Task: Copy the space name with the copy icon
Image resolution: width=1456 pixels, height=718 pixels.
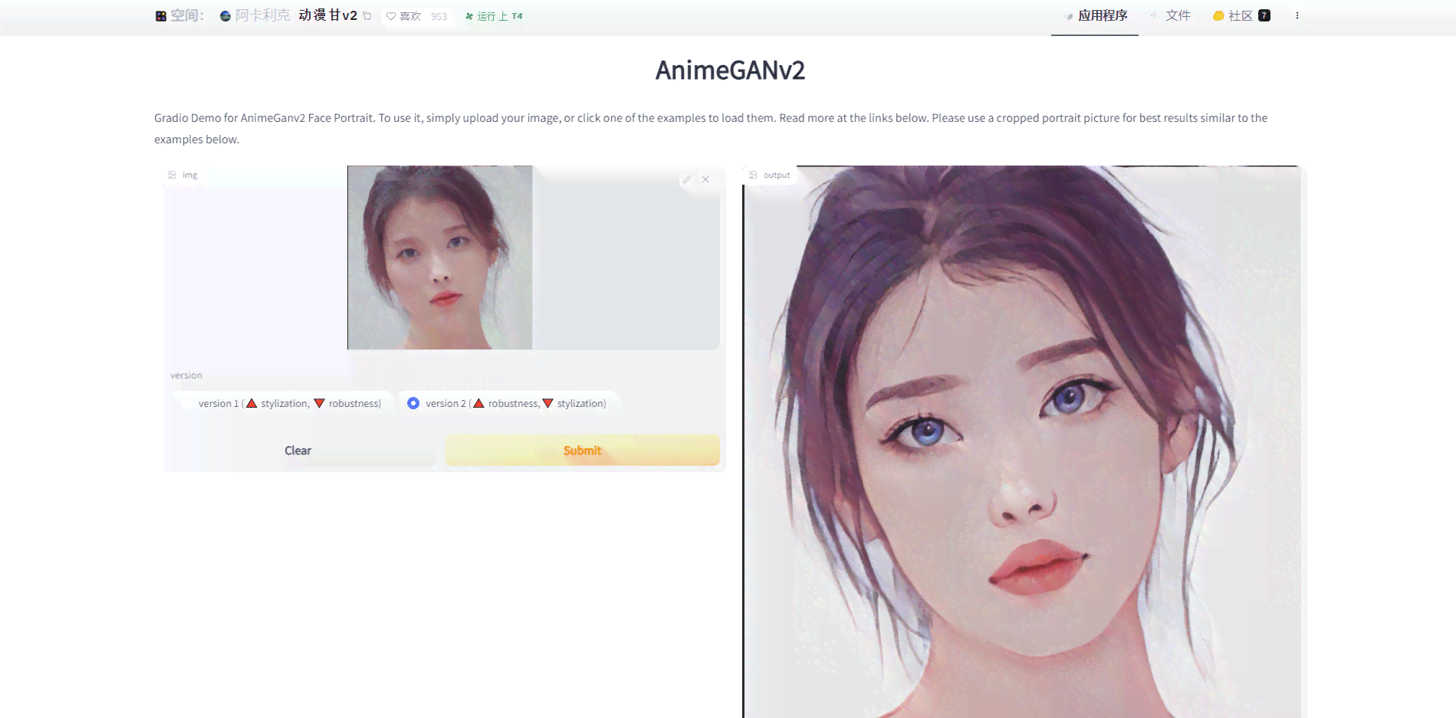Action: point(367,16)
